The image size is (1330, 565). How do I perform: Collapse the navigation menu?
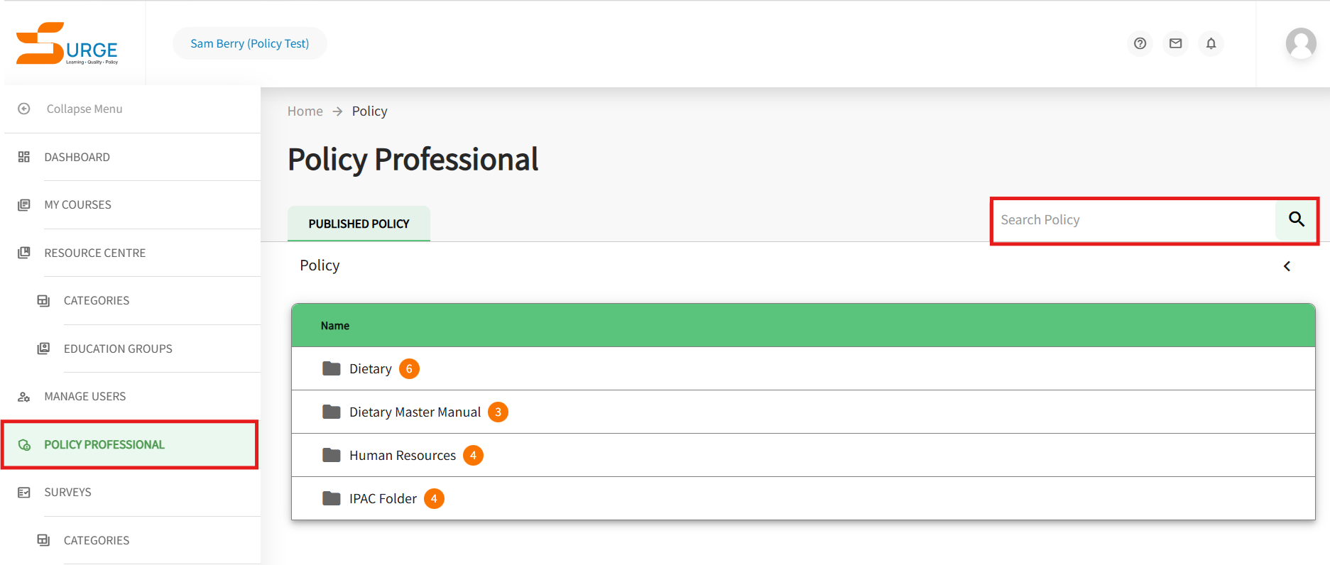point(23,109)
